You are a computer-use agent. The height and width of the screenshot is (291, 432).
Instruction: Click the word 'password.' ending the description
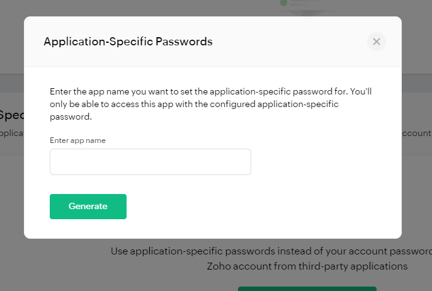[x=71, y=117]
